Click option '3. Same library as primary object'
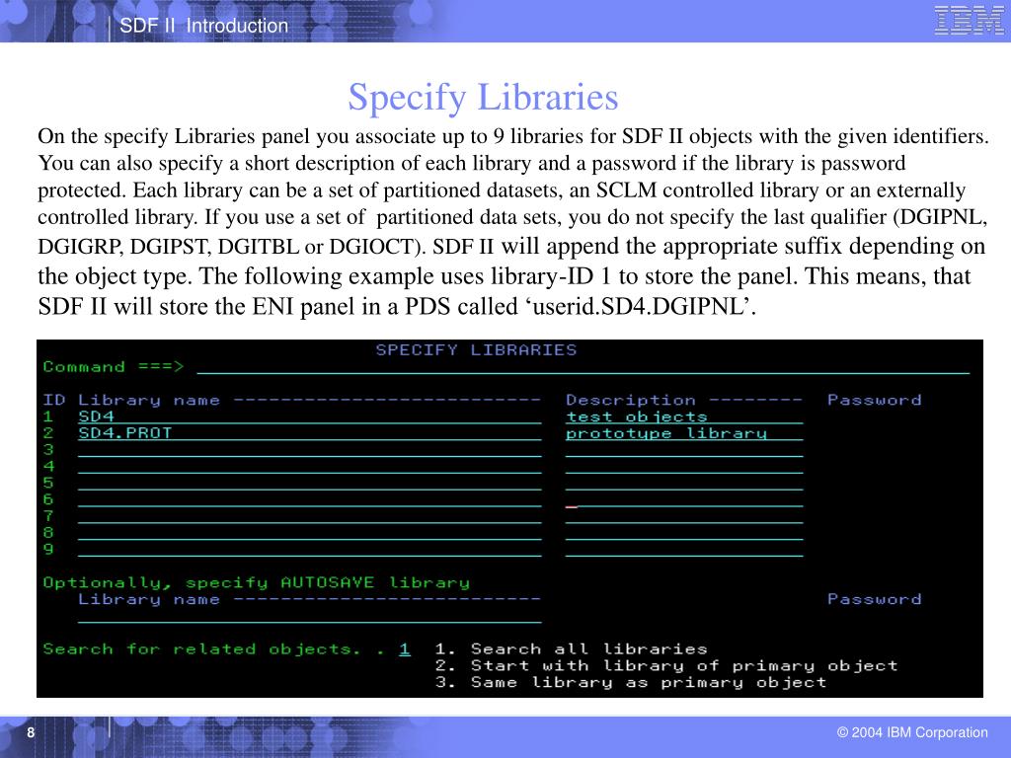The image size is (1011, 758). coord(631,683)
